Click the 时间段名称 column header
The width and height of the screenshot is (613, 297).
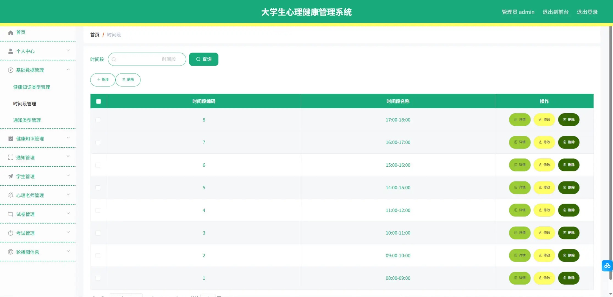[398, 101]
